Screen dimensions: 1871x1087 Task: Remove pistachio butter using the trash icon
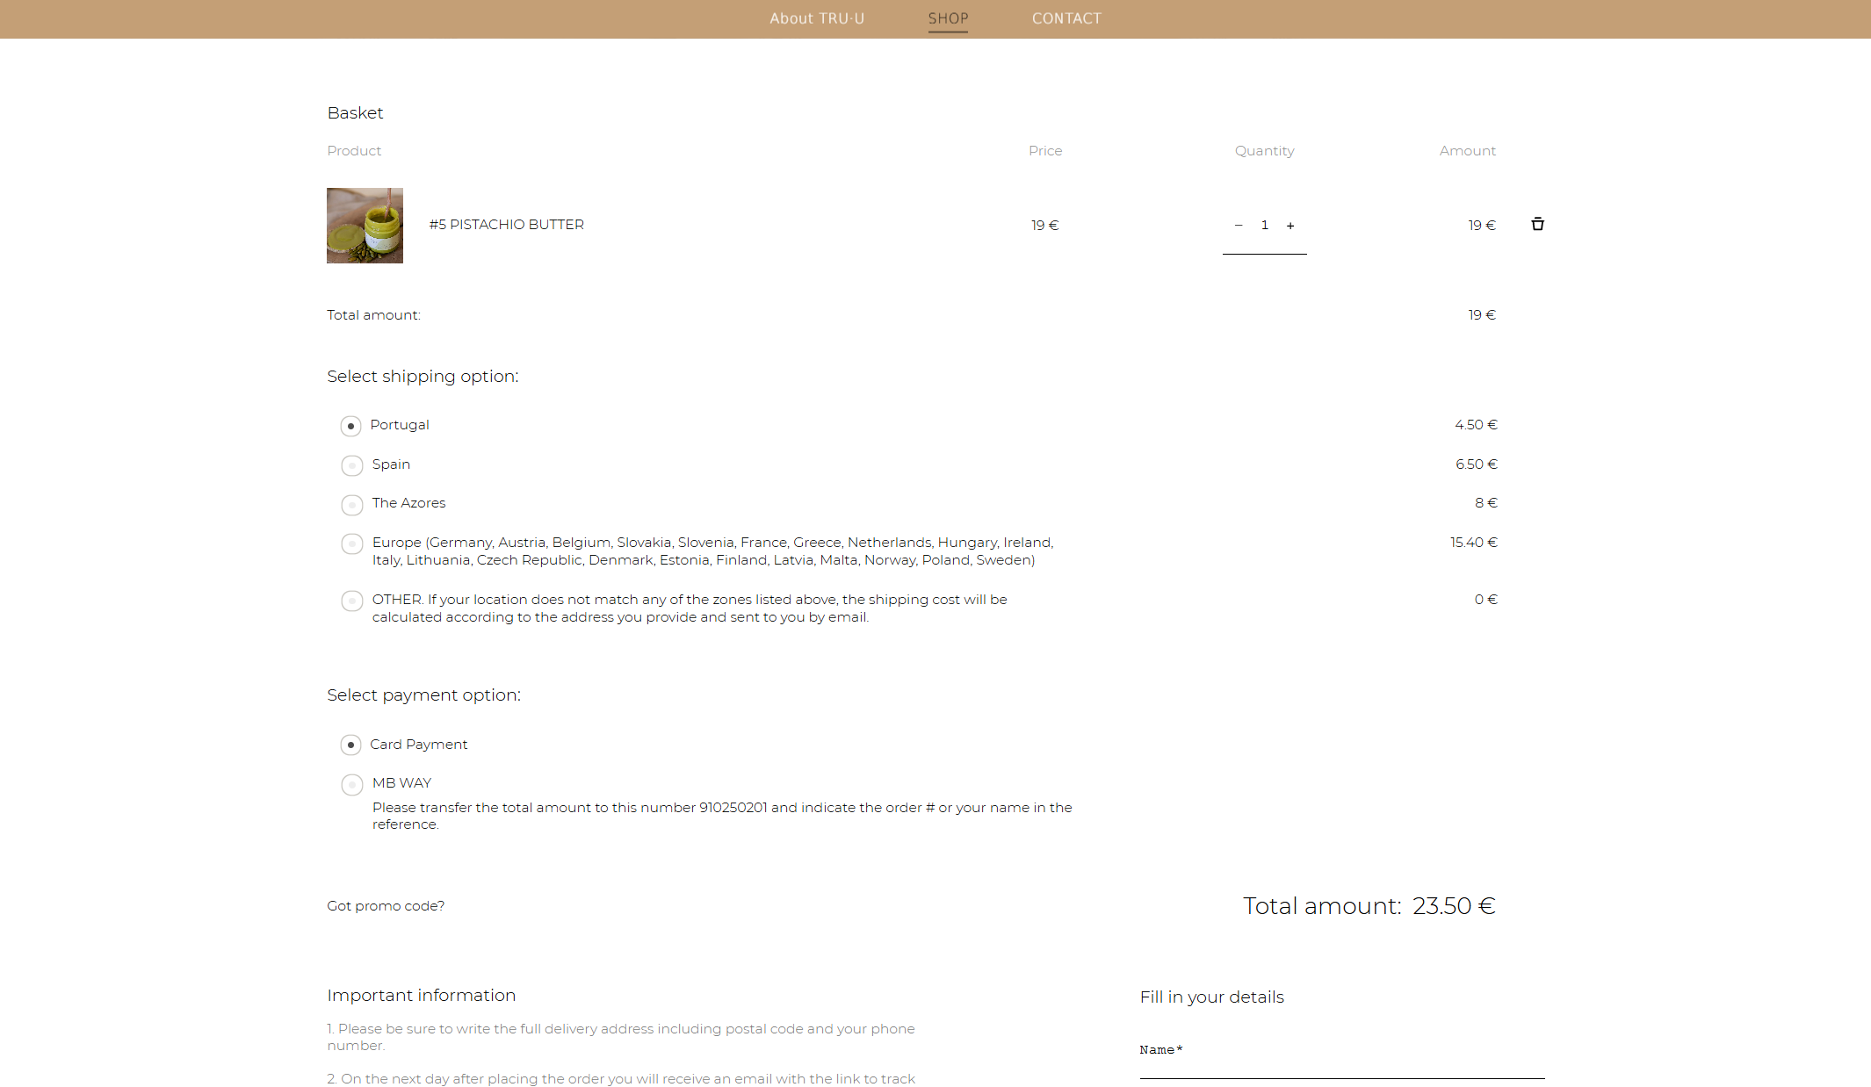(1538, 225)
